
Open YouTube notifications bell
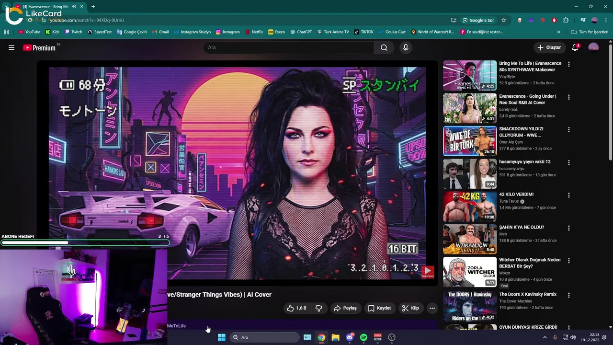point(576,47)
